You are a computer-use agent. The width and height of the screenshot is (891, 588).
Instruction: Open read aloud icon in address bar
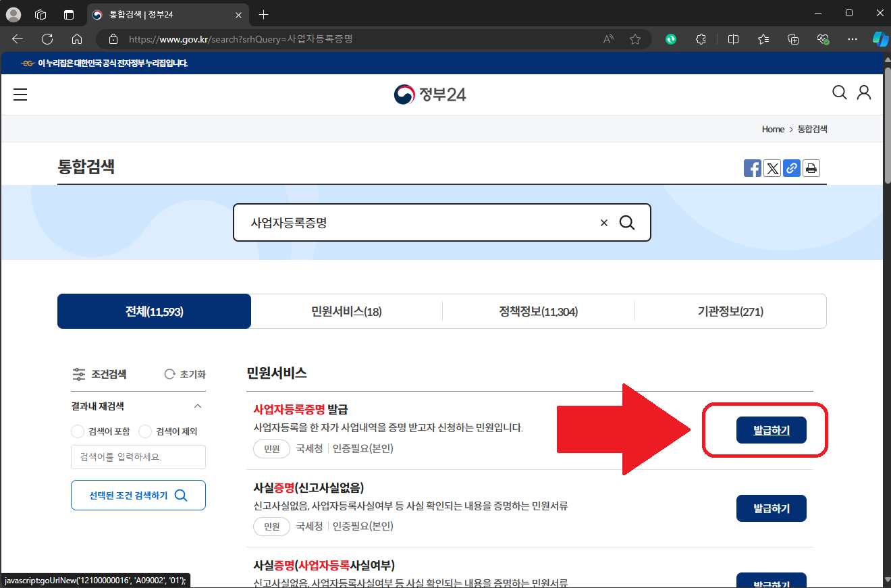coord(609,39)
